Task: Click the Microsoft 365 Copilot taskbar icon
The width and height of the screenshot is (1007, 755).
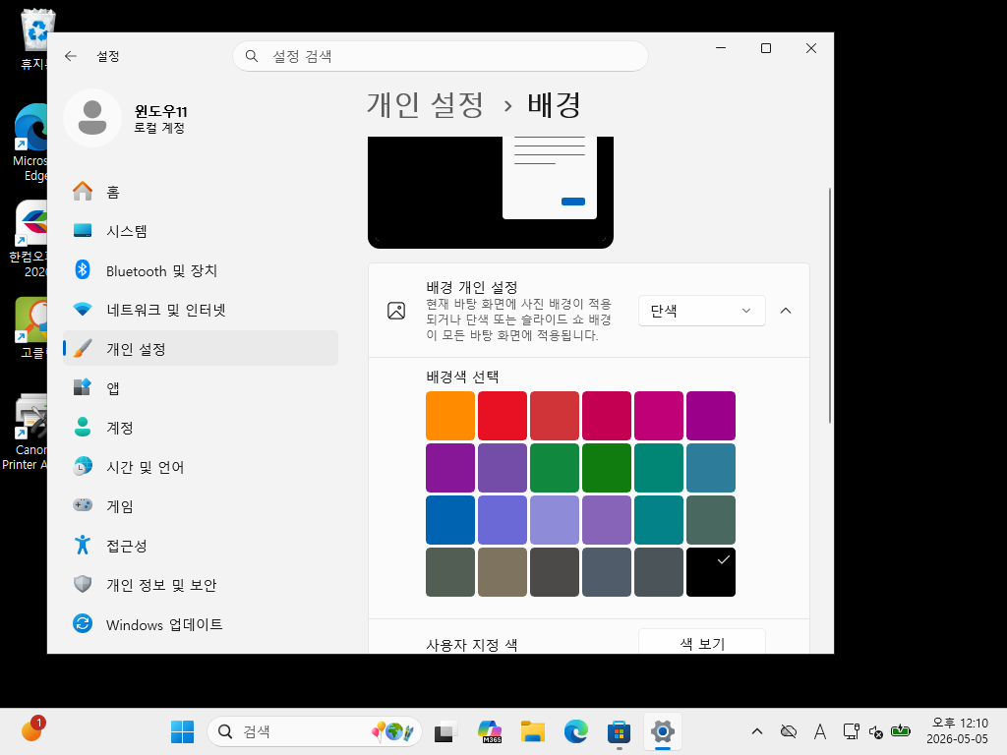Action: [x=490, y=731]
